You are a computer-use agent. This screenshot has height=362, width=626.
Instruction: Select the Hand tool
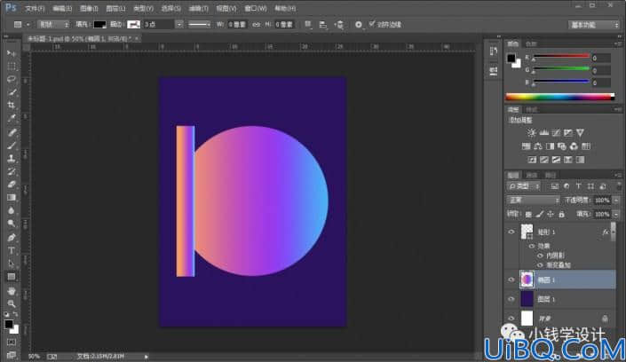[12, 291]
